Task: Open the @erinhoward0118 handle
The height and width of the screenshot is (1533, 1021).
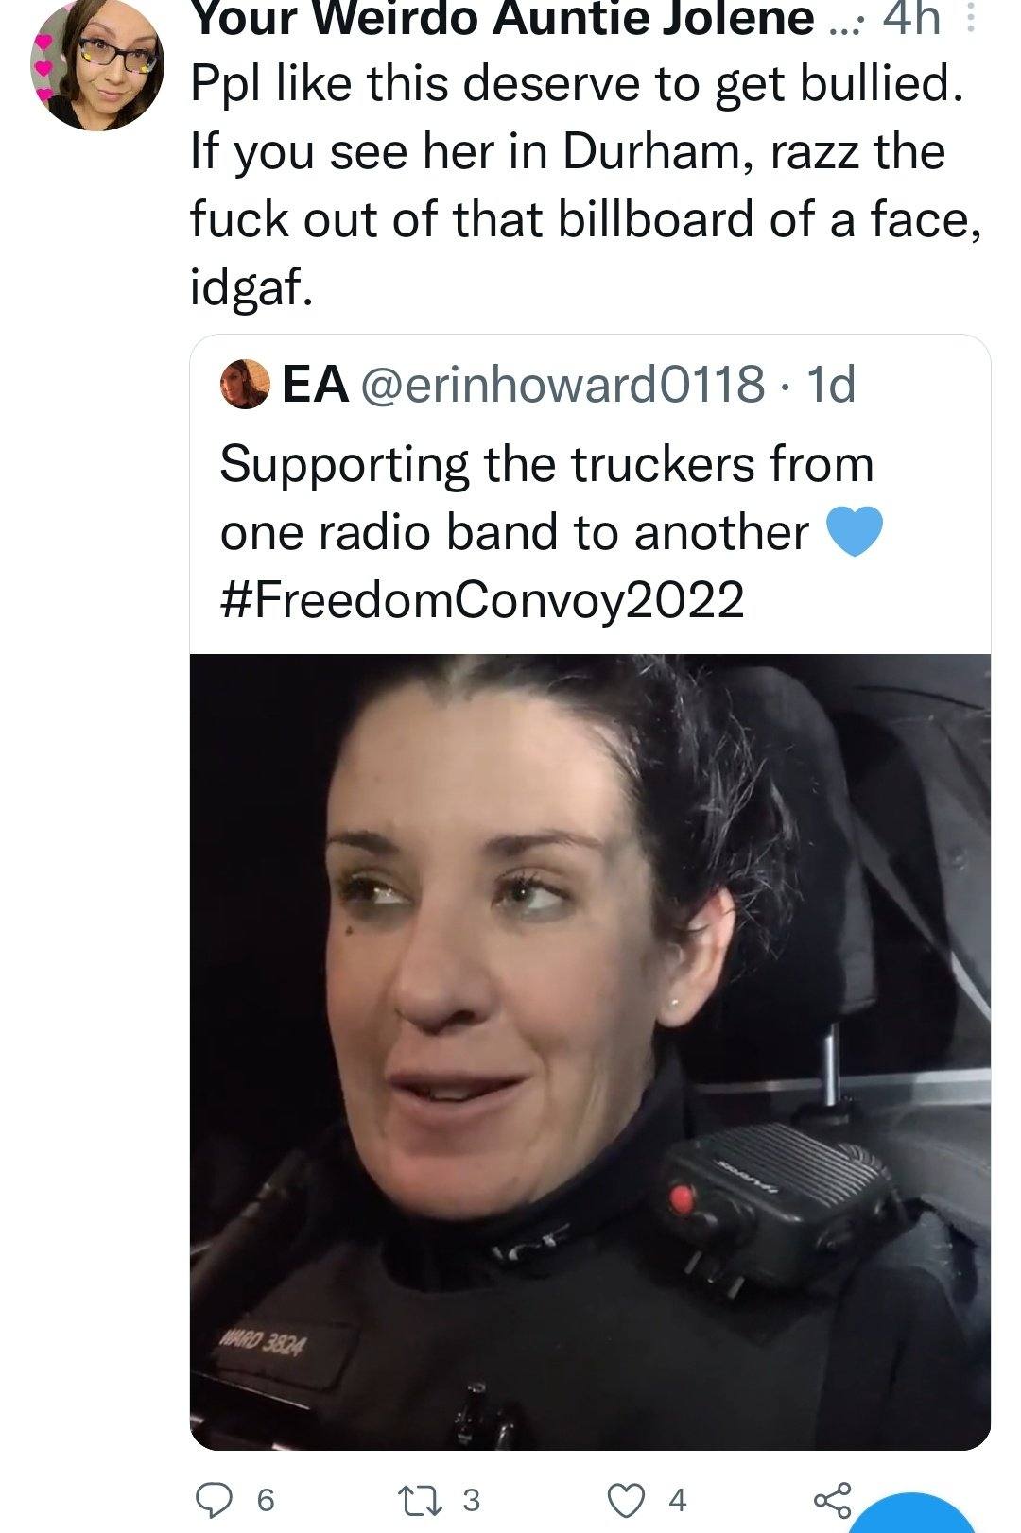Action: click(x=564, y=384)
